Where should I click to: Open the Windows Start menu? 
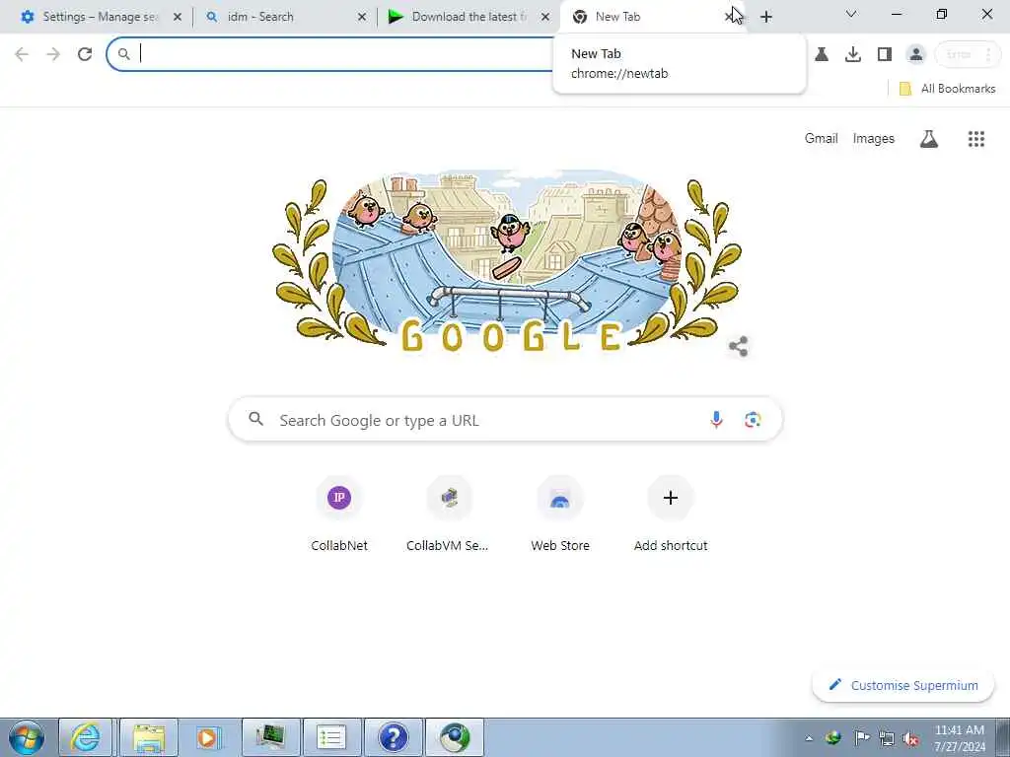pyautogui.click(x=27, y=737)
